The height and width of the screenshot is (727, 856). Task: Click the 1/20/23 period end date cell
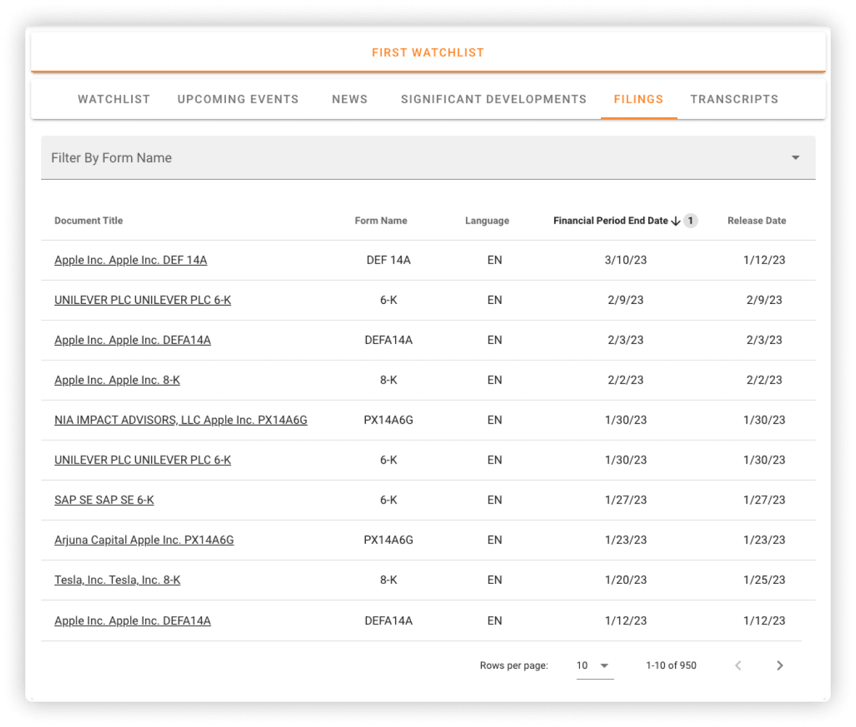point(626,580)
